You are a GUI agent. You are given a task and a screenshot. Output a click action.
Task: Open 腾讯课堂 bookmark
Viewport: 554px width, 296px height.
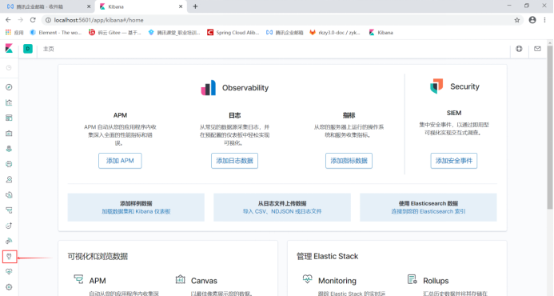(174, 33)
